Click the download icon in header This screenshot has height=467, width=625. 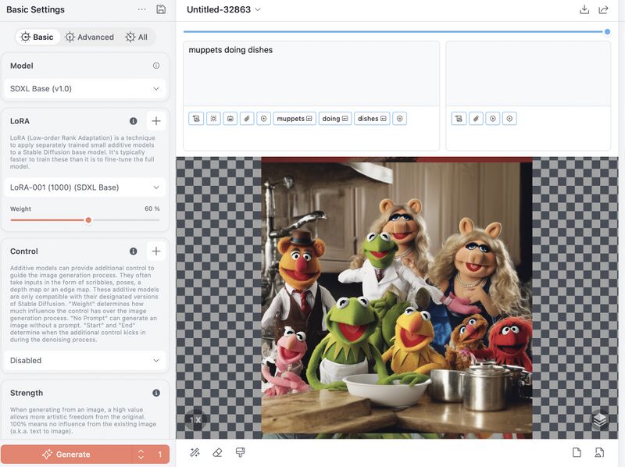[x=584, y=9]
